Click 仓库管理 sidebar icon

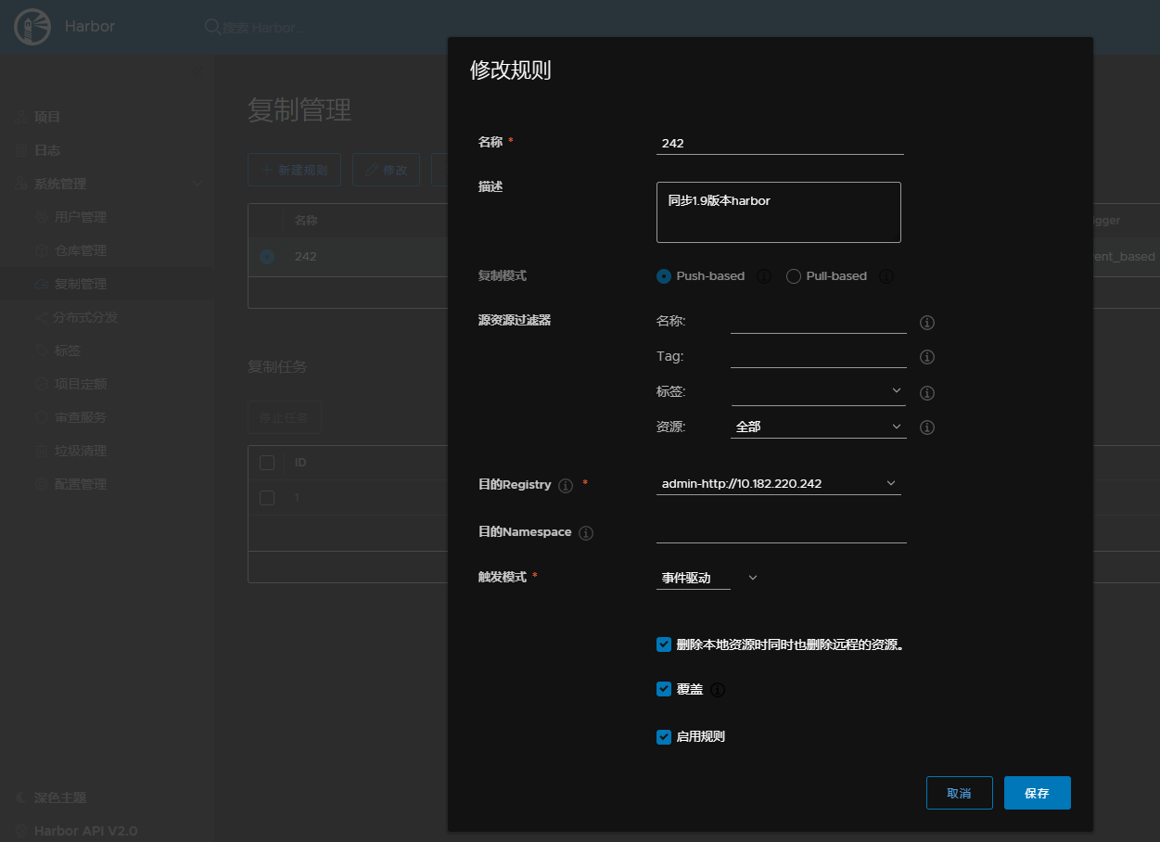41,250
